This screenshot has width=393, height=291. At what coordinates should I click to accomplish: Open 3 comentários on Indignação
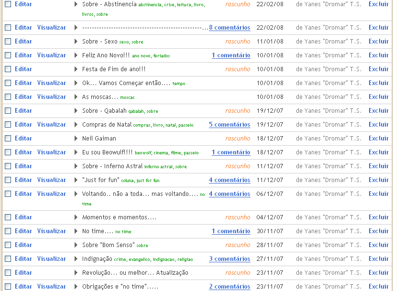point(229,259)
